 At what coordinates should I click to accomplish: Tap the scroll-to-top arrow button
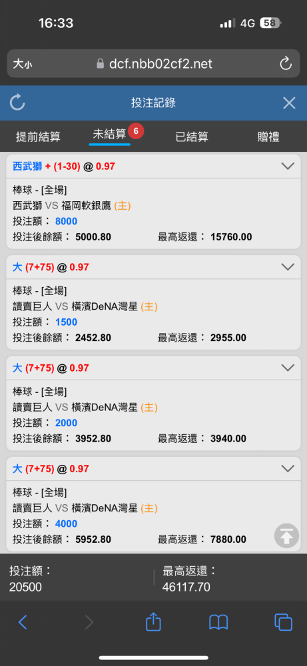point(286,535)
